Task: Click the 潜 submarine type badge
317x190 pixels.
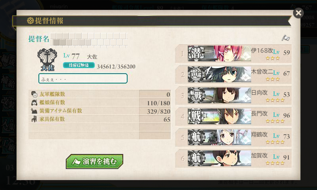Action: (x=196, y=53)
